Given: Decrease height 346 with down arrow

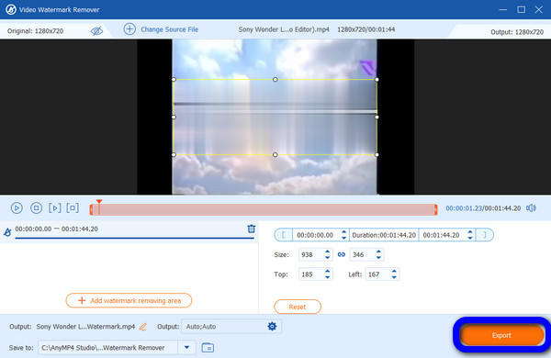Looking at the screenshot, I should click(378, 258).
